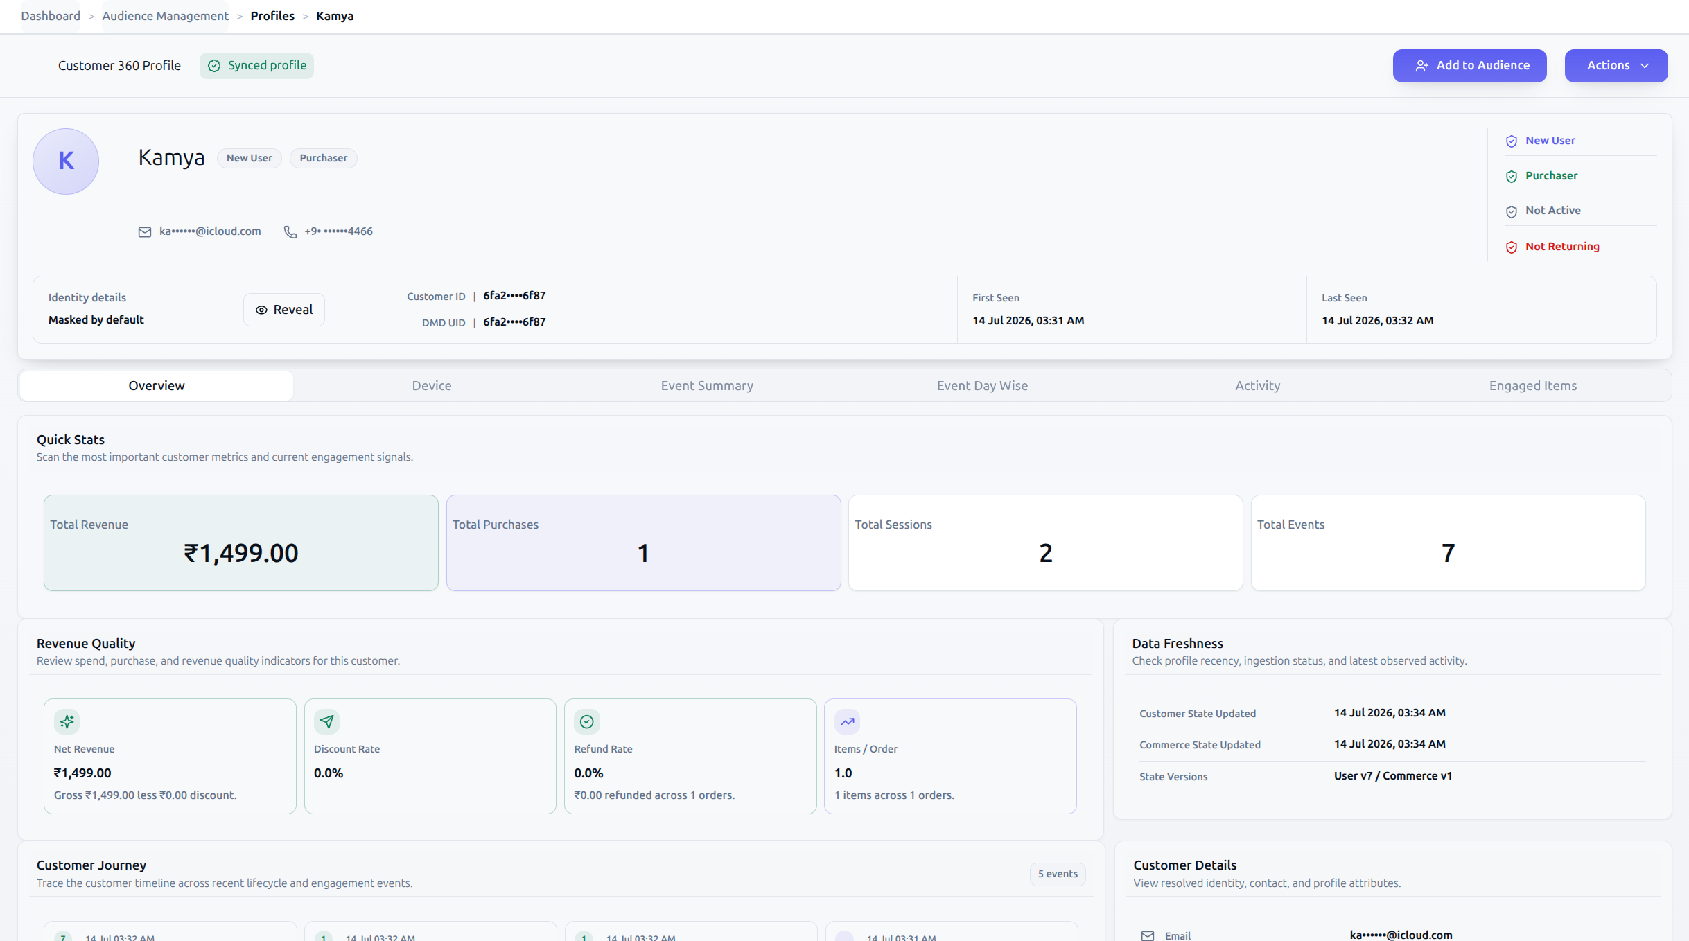Open the Event Summary tab
1689x941 pixels.
coord(707,386)
